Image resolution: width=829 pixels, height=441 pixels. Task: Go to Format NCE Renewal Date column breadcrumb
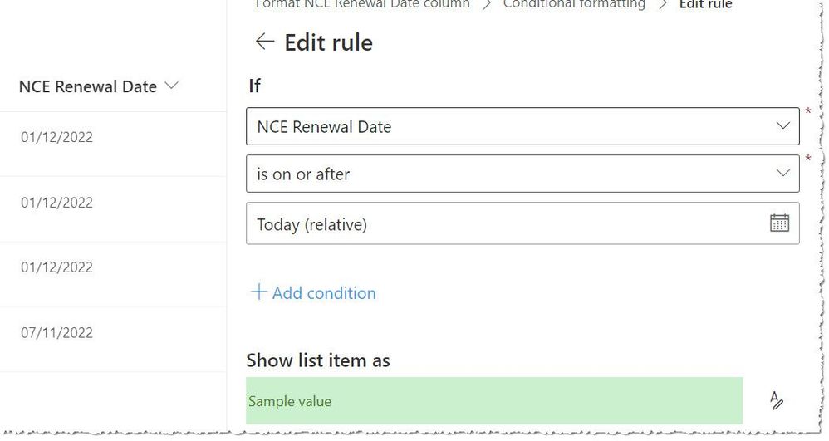pos(362,5)
